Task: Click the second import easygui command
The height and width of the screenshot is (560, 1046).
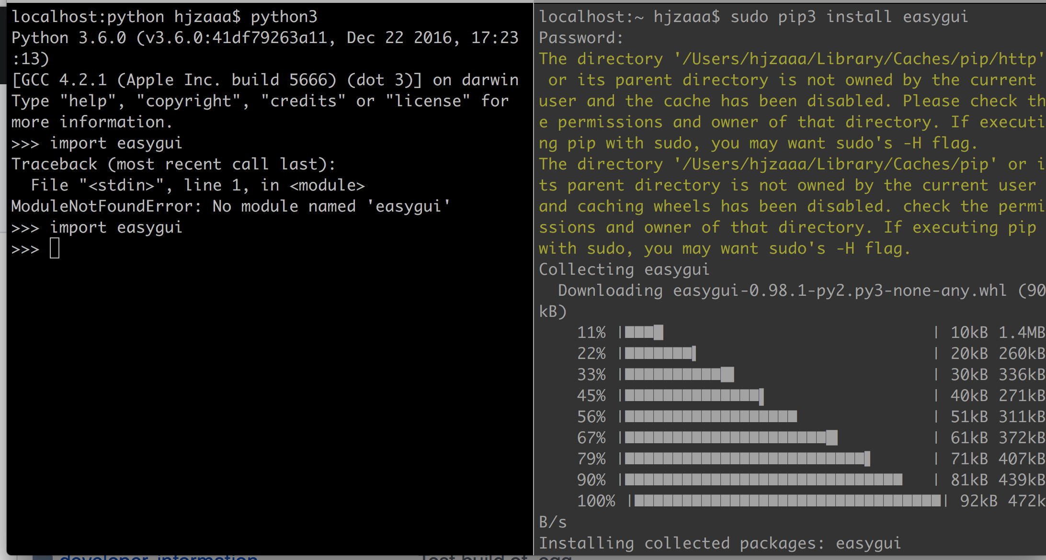Action: pyautogui.click(x=116, y=227)
